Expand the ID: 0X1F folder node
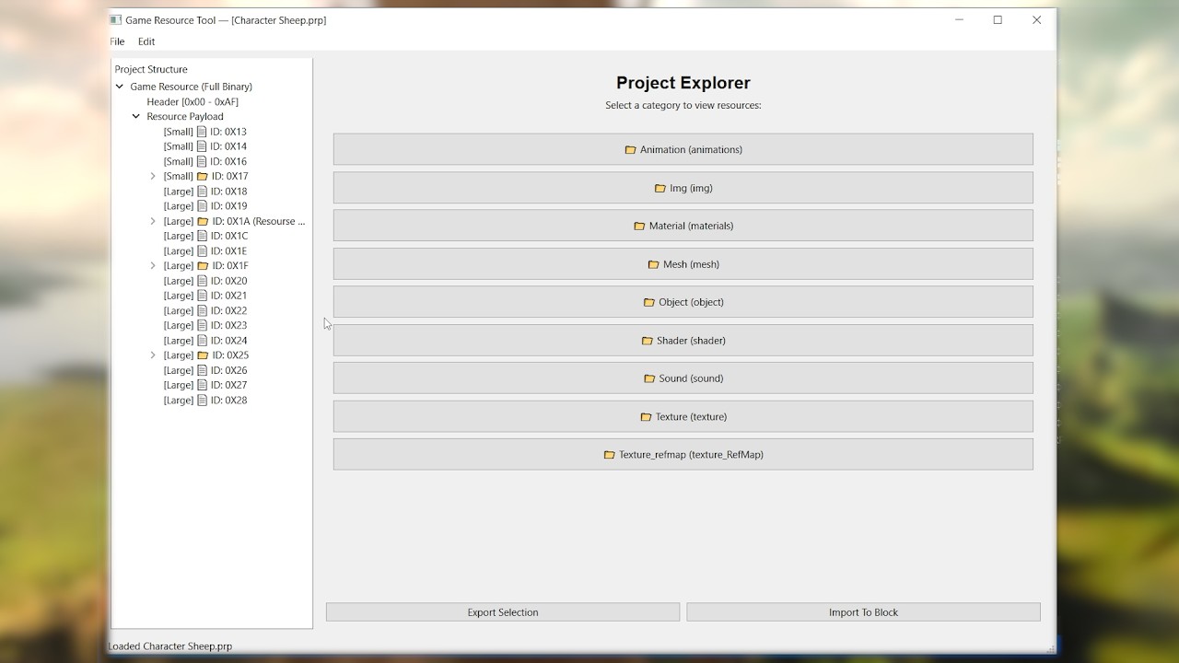Image resolution: width=1179 pixels, height=663 pixels. [x=153, y=266]
